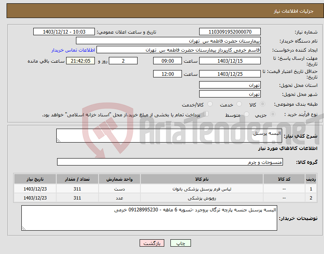Click the remaining days field showing 2
Viewport: 324px width, 254px height.
123,61
